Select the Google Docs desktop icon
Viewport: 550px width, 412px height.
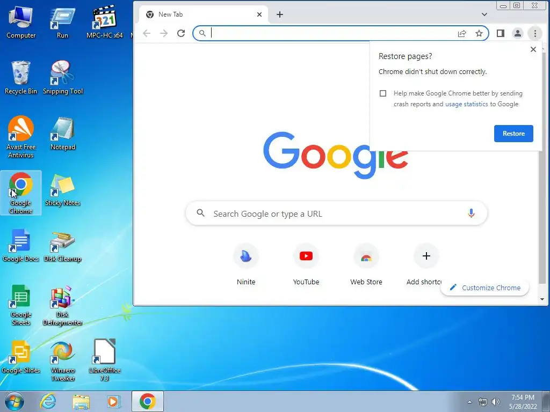(21, 245)
